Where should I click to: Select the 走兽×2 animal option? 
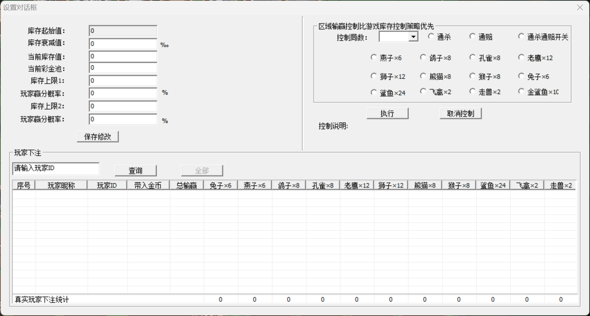472,91
